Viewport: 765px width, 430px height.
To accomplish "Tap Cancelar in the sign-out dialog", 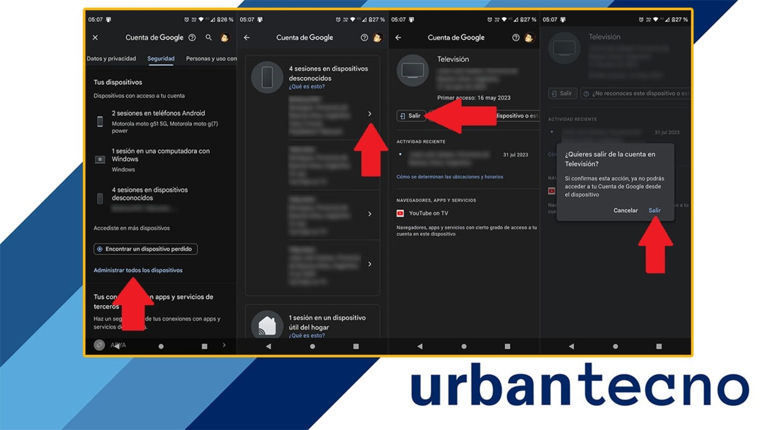I will (x=625, y=211).
